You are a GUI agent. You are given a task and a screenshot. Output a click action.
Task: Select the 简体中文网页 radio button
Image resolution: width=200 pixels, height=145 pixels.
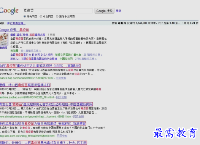click(x=57, y=16)
